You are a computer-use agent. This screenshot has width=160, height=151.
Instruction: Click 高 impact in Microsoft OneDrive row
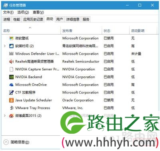tap(133, 85)
